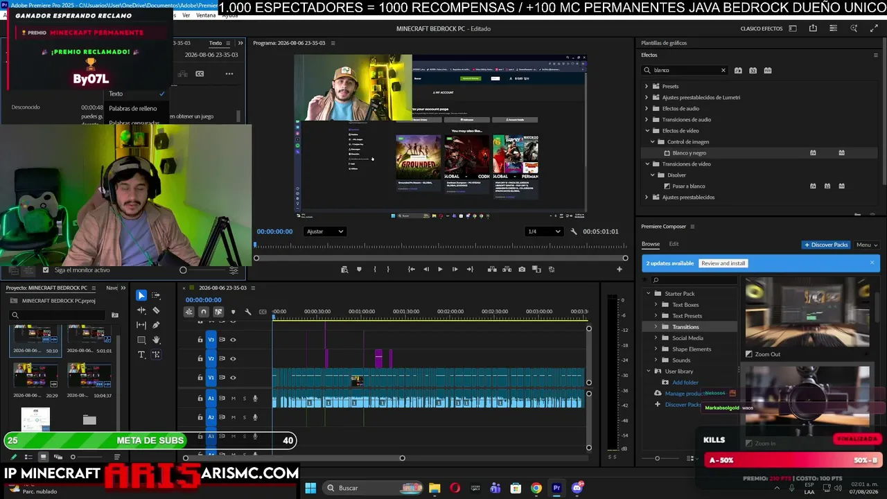887x499 pixels.
Task: Add a marker in the timeline panel
Action: [233, 312]
